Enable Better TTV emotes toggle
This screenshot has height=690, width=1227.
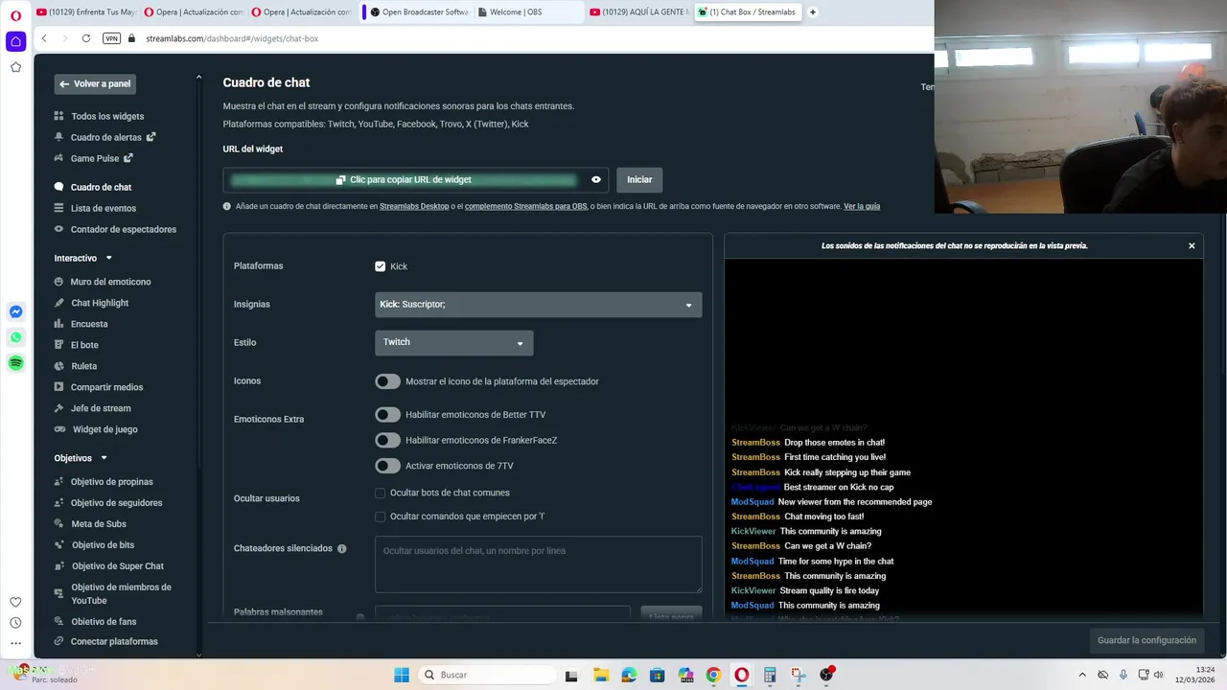387,415
